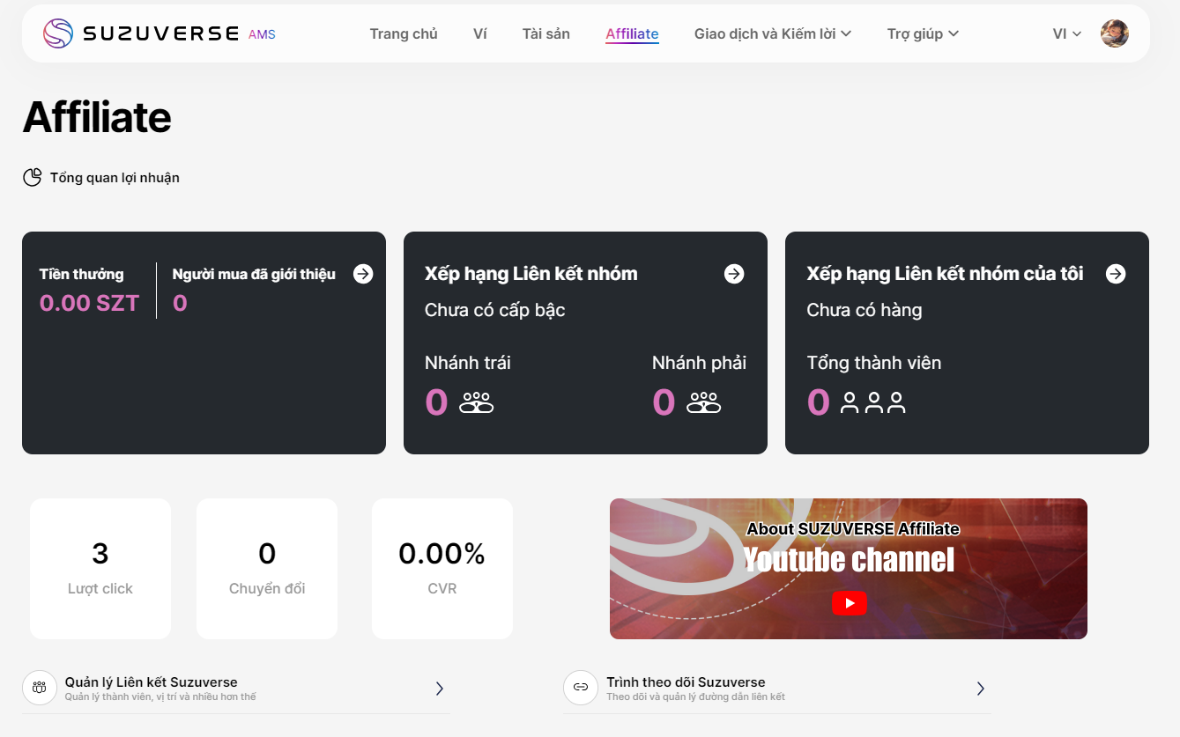Click the Suzuverse logo icon
The width and height of the screenshot is (1180, 737).
tap(58, 33)
